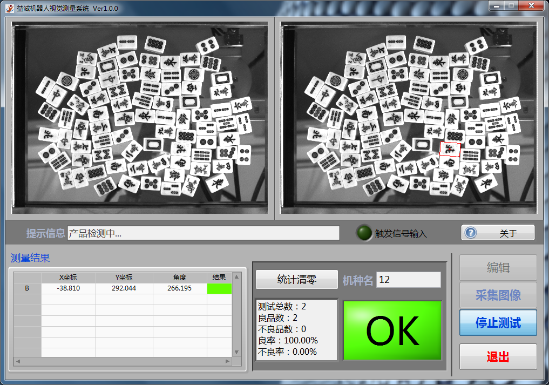This screenshot has height=385, width=549.
Task: Click the up arrow of results table scrollbar
Action: [236, 277]
